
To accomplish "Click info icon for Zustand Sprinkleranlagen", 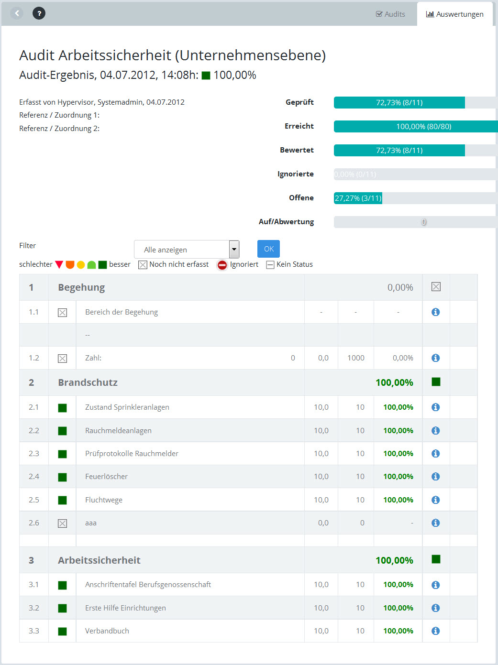I will click(435, 407).
